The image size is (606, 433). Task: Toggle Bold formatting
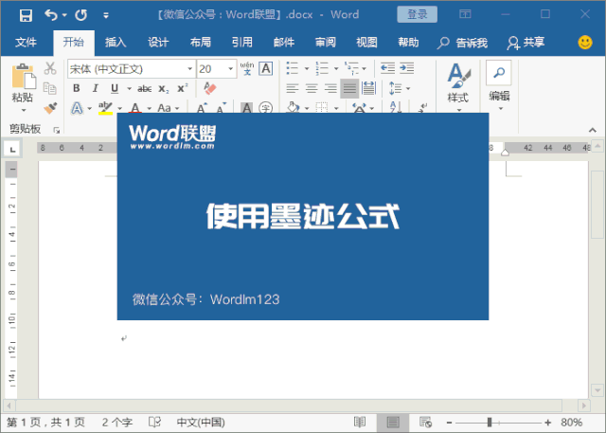point(77,88)
